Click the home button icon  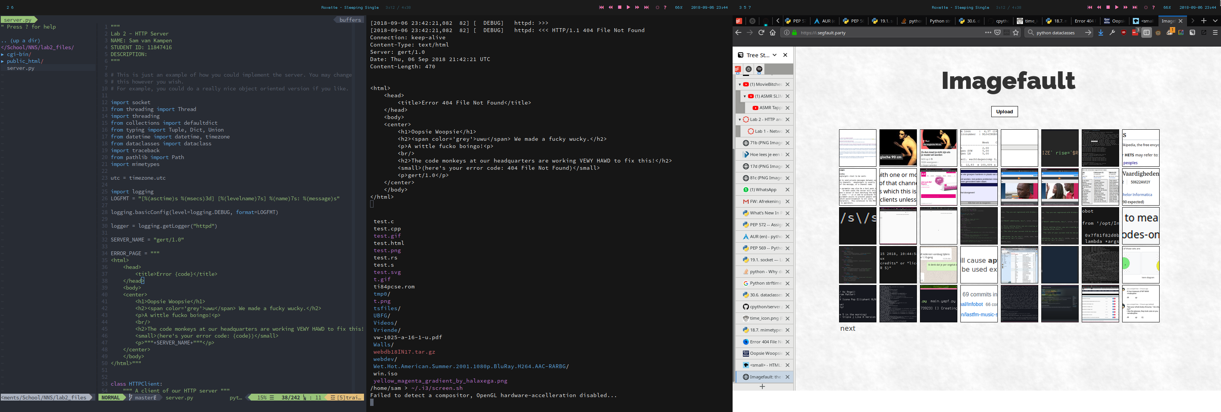[773, 33]
